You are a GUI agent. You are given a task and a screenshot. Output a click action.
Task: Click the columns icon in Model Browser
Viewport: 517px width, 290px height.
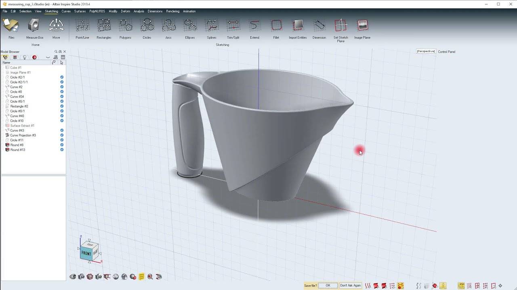(x=63, y=57)
